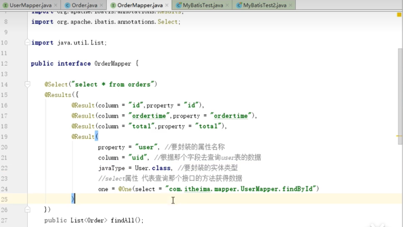The height and width of the screenshot is (227, 403).
Task: Click the @Result annotation on line 19
Action: coord(83,137)
